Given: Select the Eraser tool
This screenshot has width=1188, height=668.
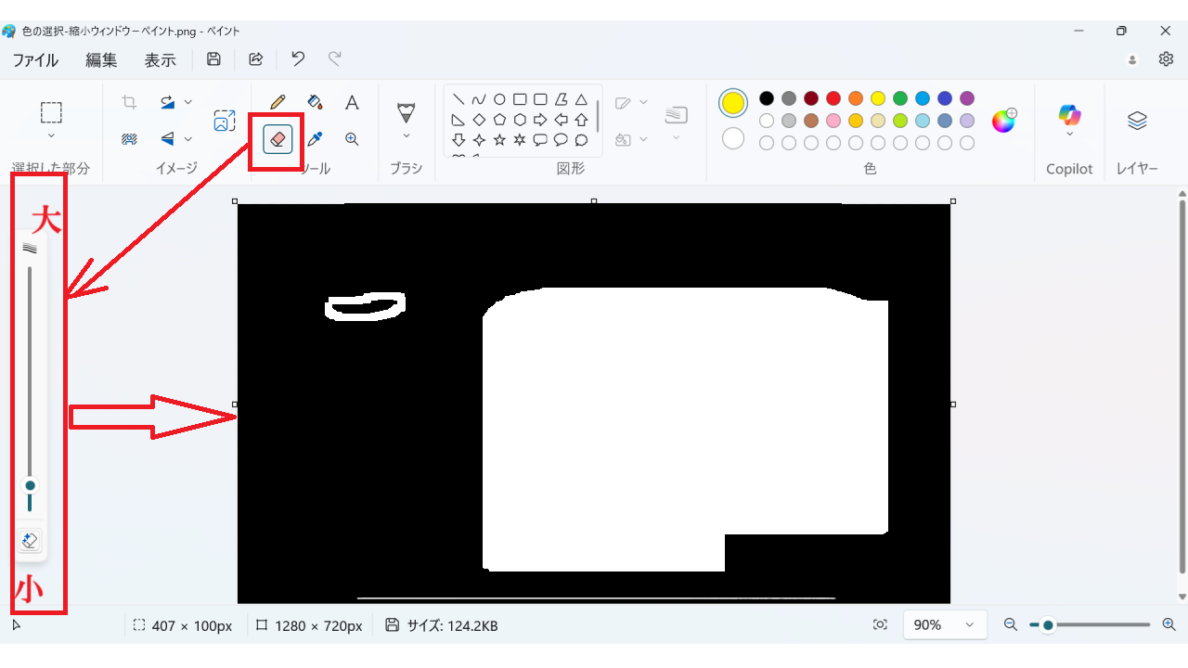Looking at the screenshot, I should pos(278,139).
